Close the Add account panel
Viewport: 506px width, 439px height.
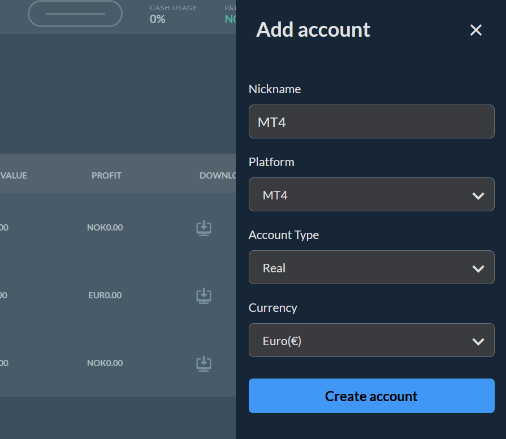[x=475, y=30]
